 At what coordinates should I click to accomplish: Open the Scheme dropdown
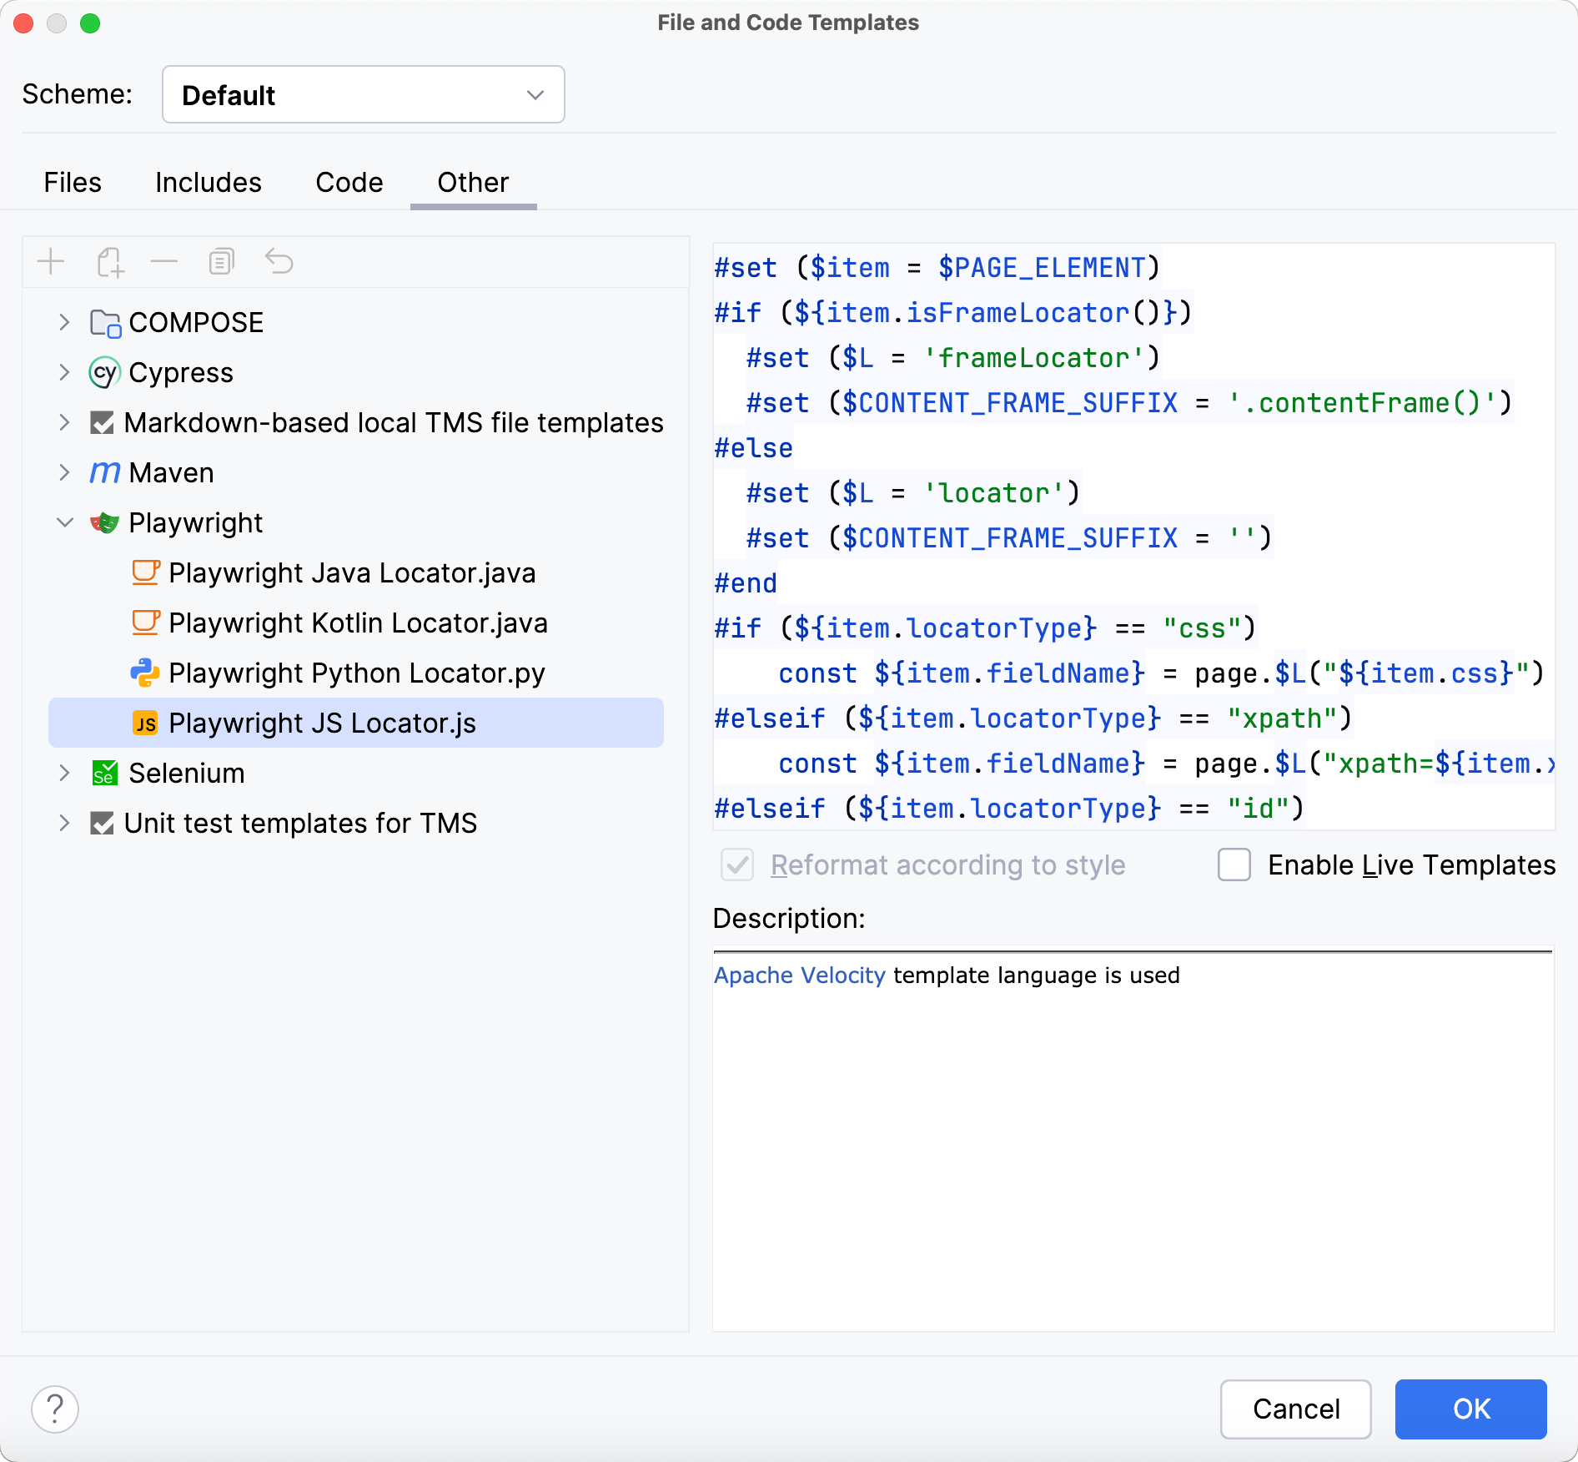363,94
